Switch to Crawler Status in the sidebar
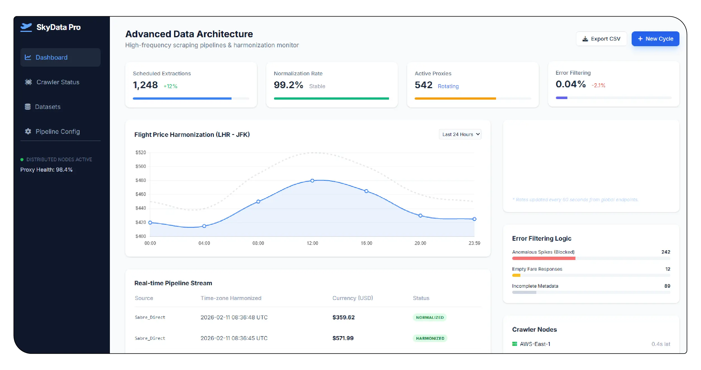 click(58, 82)
